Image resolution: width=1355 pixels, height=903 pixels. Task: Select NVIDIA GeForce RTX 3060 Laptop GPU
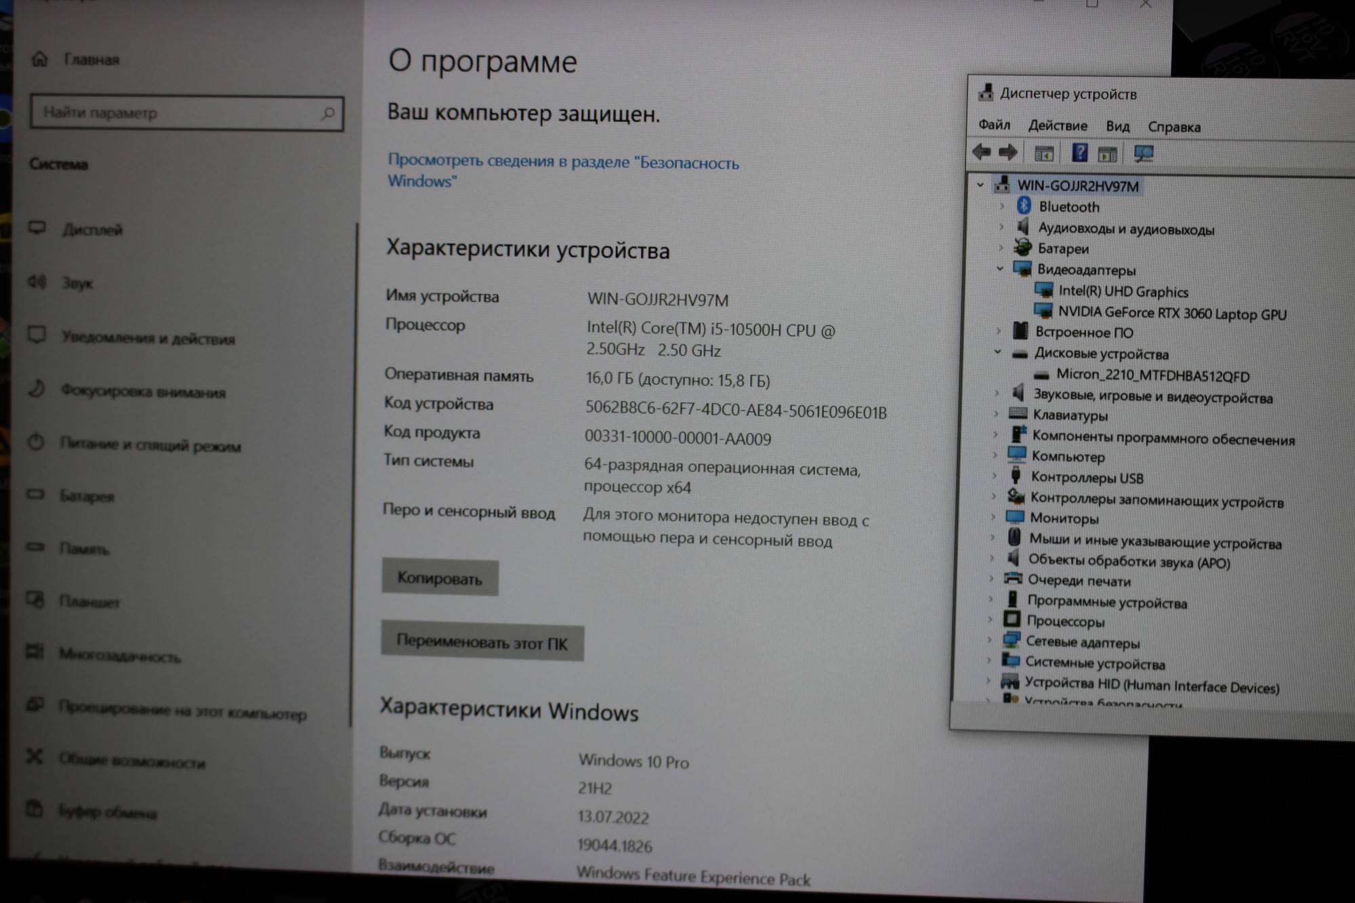click(1171, 313)
